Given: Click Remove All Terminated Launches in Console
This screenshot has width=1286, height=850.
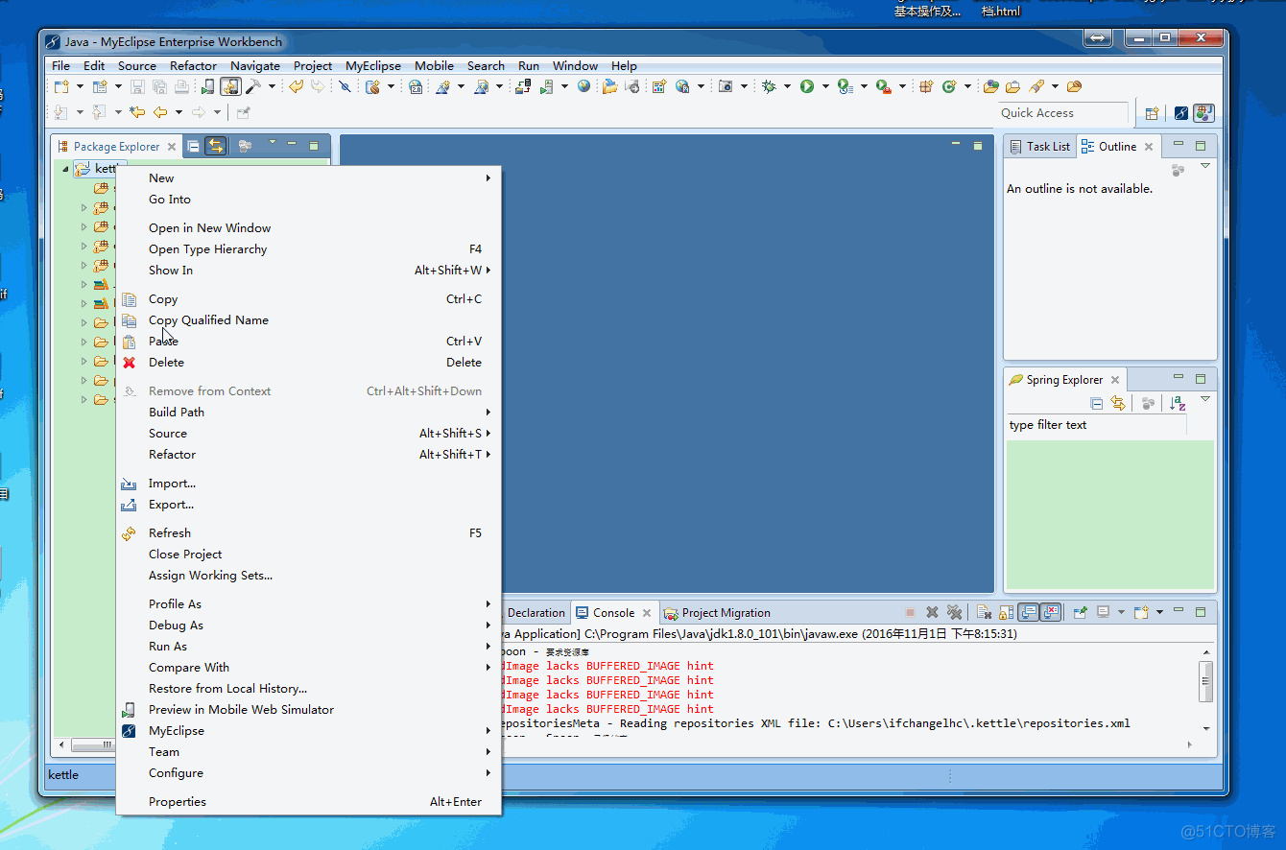Looking at the screenshot, I should (x=955, y=612).
